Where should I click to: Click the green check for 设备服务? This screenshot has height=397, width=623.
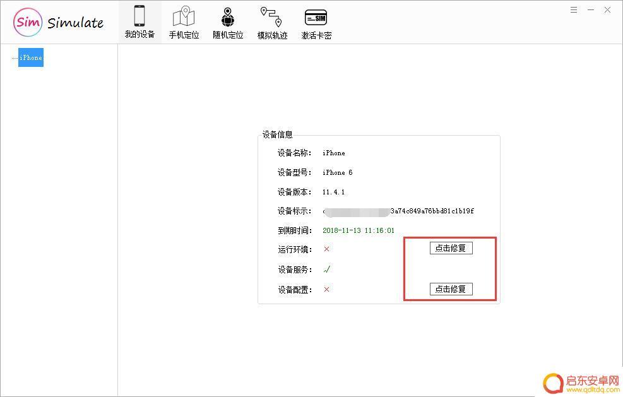pyautogui.click(x=326, y=270)
